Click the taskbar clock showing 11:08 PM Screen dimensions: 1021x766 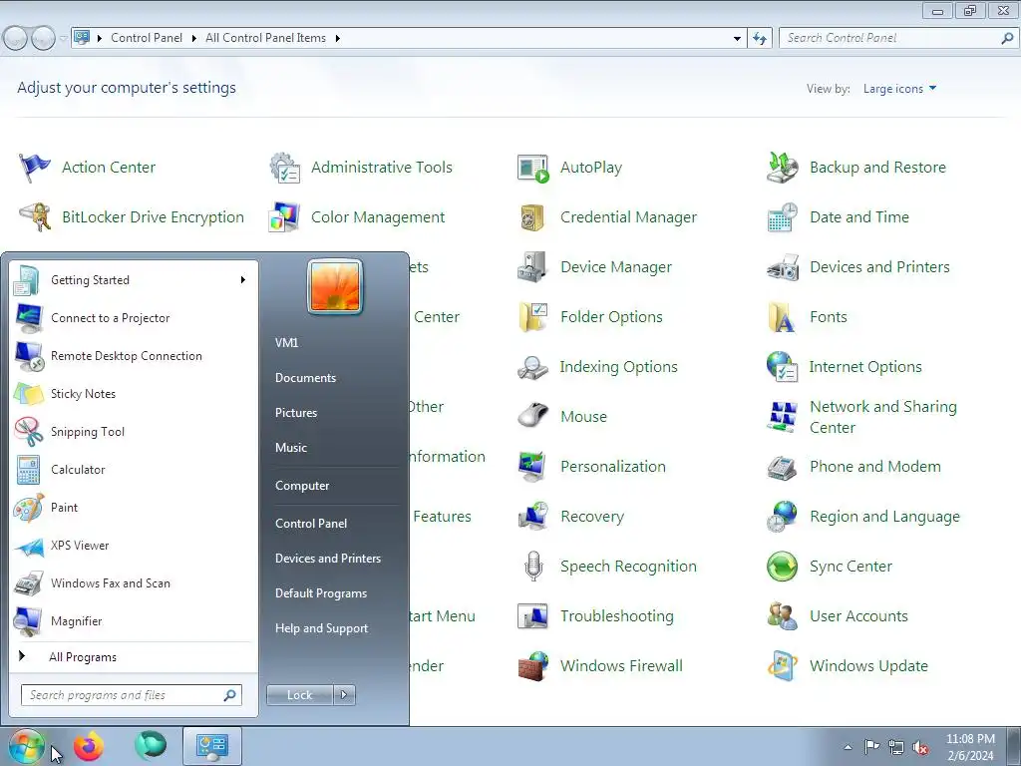tap(969, 747)
